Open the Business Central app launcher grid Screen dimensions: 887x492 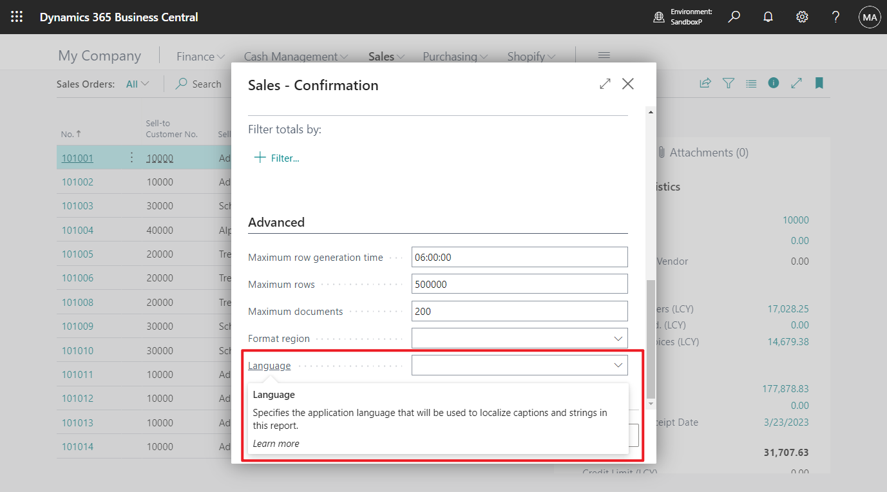click(x=16, y=17)
